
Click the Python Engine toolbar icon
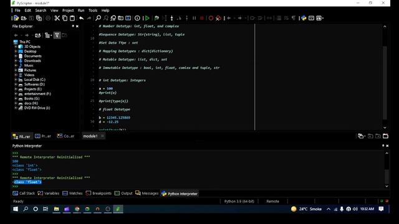tap(304, 18)
